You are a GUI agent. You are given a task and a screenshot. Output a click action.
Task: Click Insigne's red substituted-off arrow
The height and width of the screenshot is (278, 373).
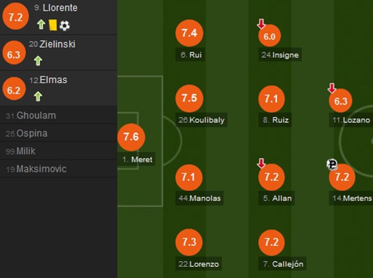261,24
